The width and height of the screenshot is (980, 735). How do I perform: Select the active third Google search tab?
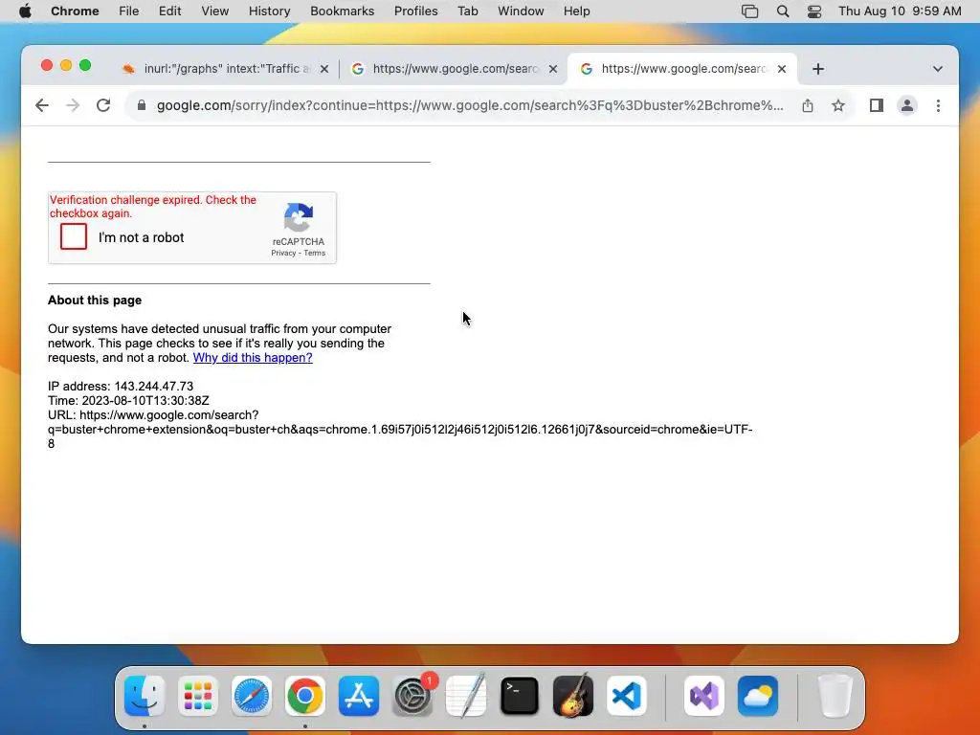(x=680, y=69)
